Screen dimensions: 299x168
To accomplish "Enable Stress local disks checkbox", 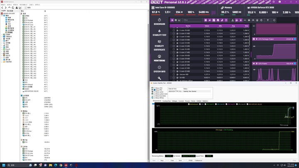I will 154,96.
